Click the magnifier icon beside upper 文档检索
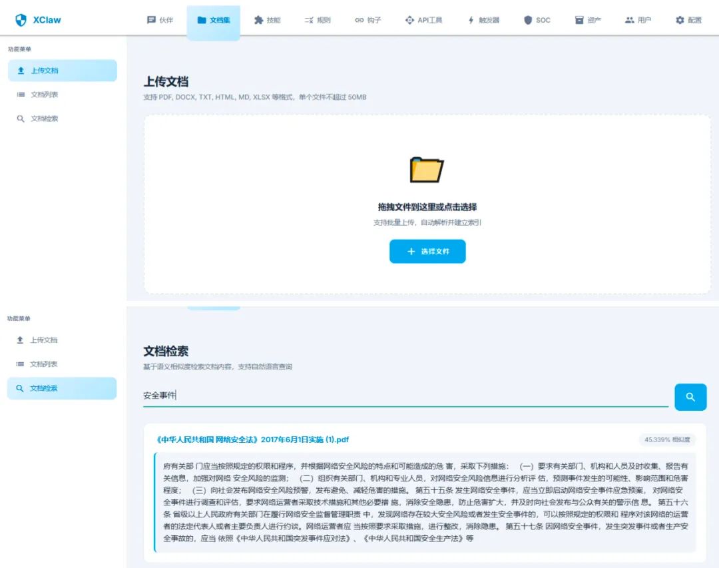This screenshot has width=719, height=568. (21, 119)
